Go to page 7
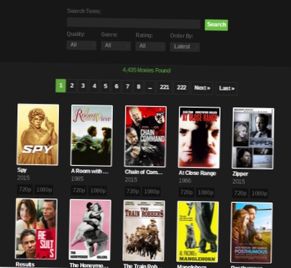The height and width of the screenshot is (268, 291). (127, 87)
